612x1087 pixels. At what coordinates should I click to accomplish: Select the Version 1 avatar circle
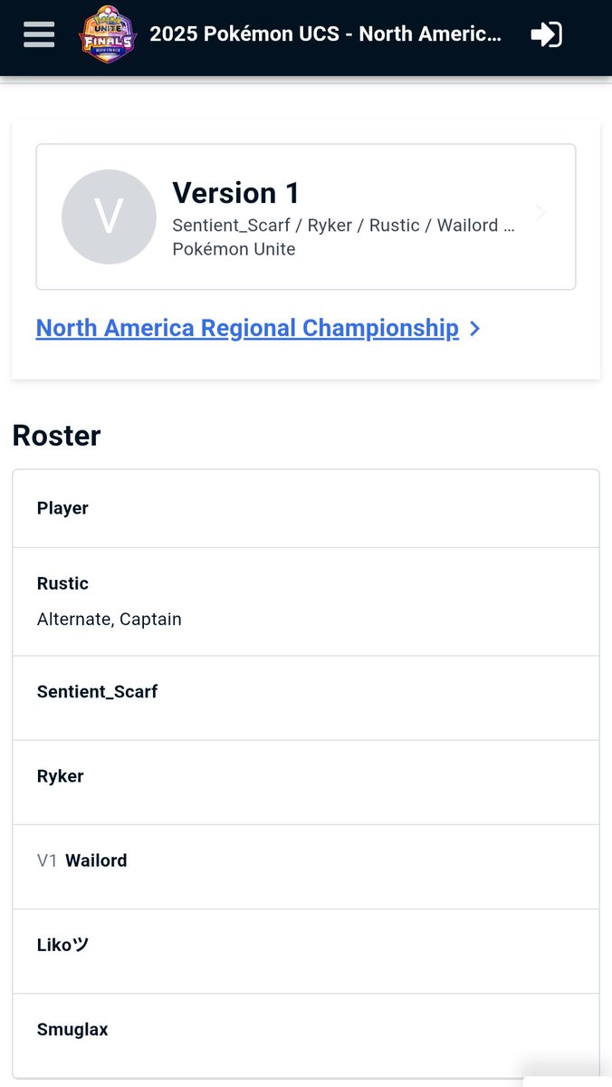109,216
